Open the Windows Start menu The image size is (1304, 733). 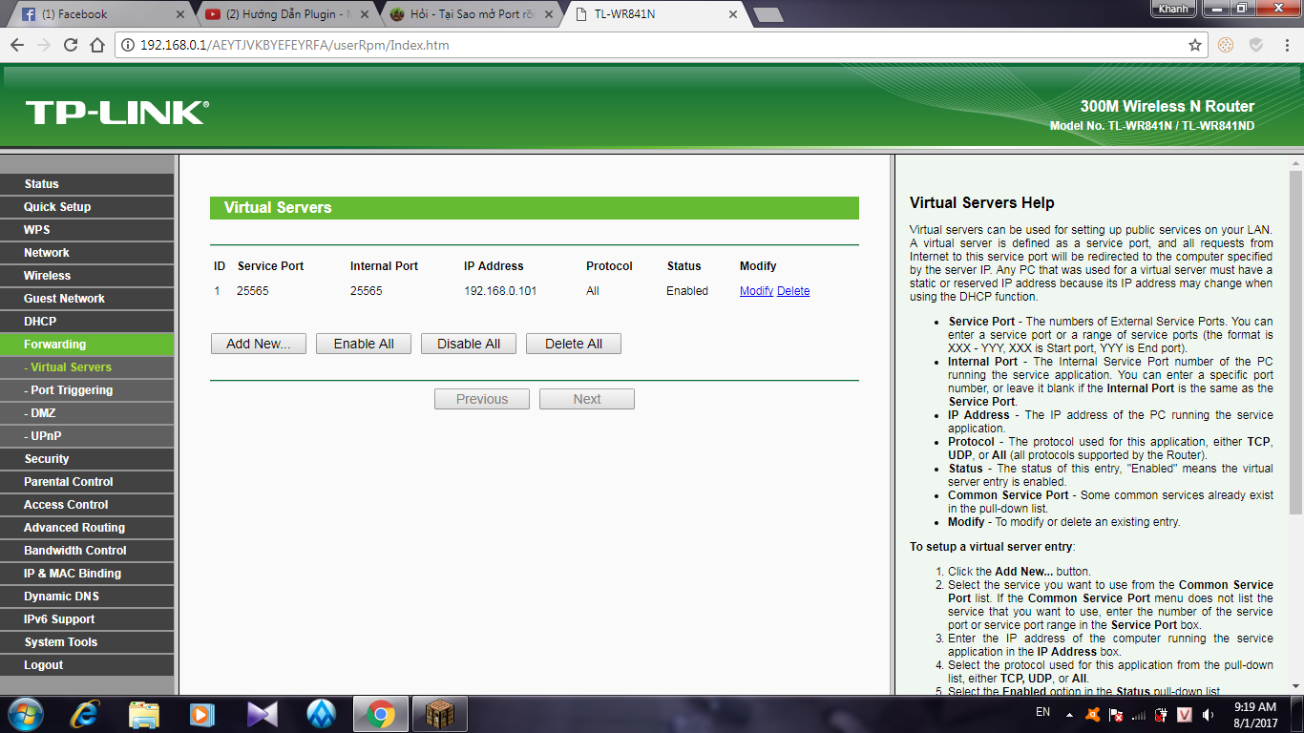tap(24, 713)
